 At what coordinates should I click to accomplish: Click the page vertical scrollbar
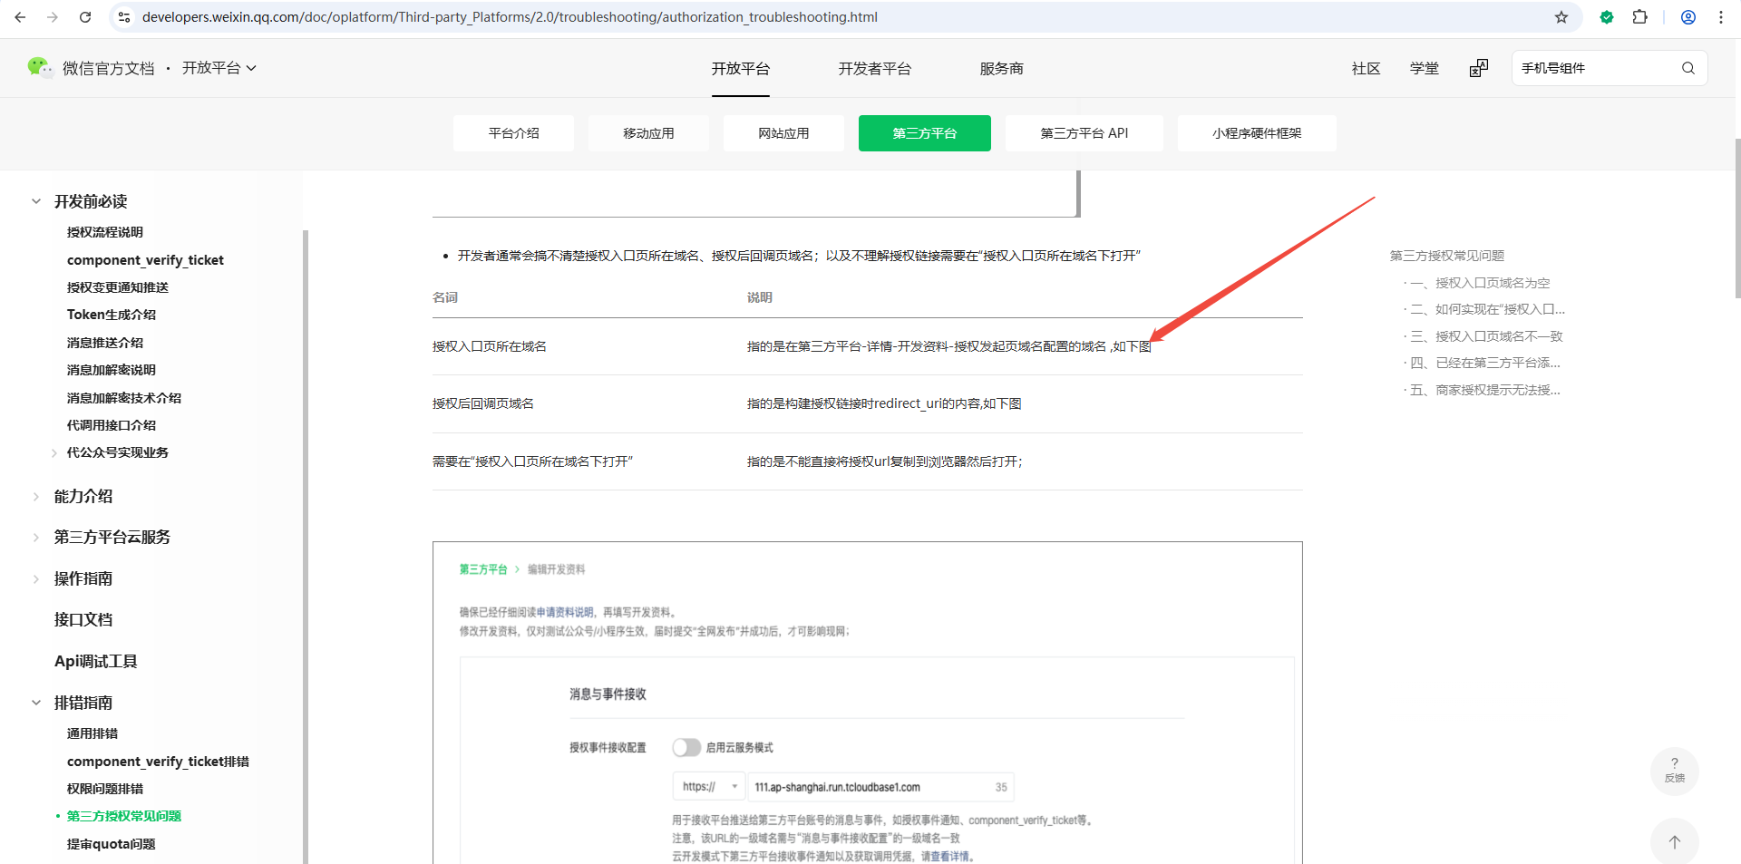click(x=1736, y=218)
